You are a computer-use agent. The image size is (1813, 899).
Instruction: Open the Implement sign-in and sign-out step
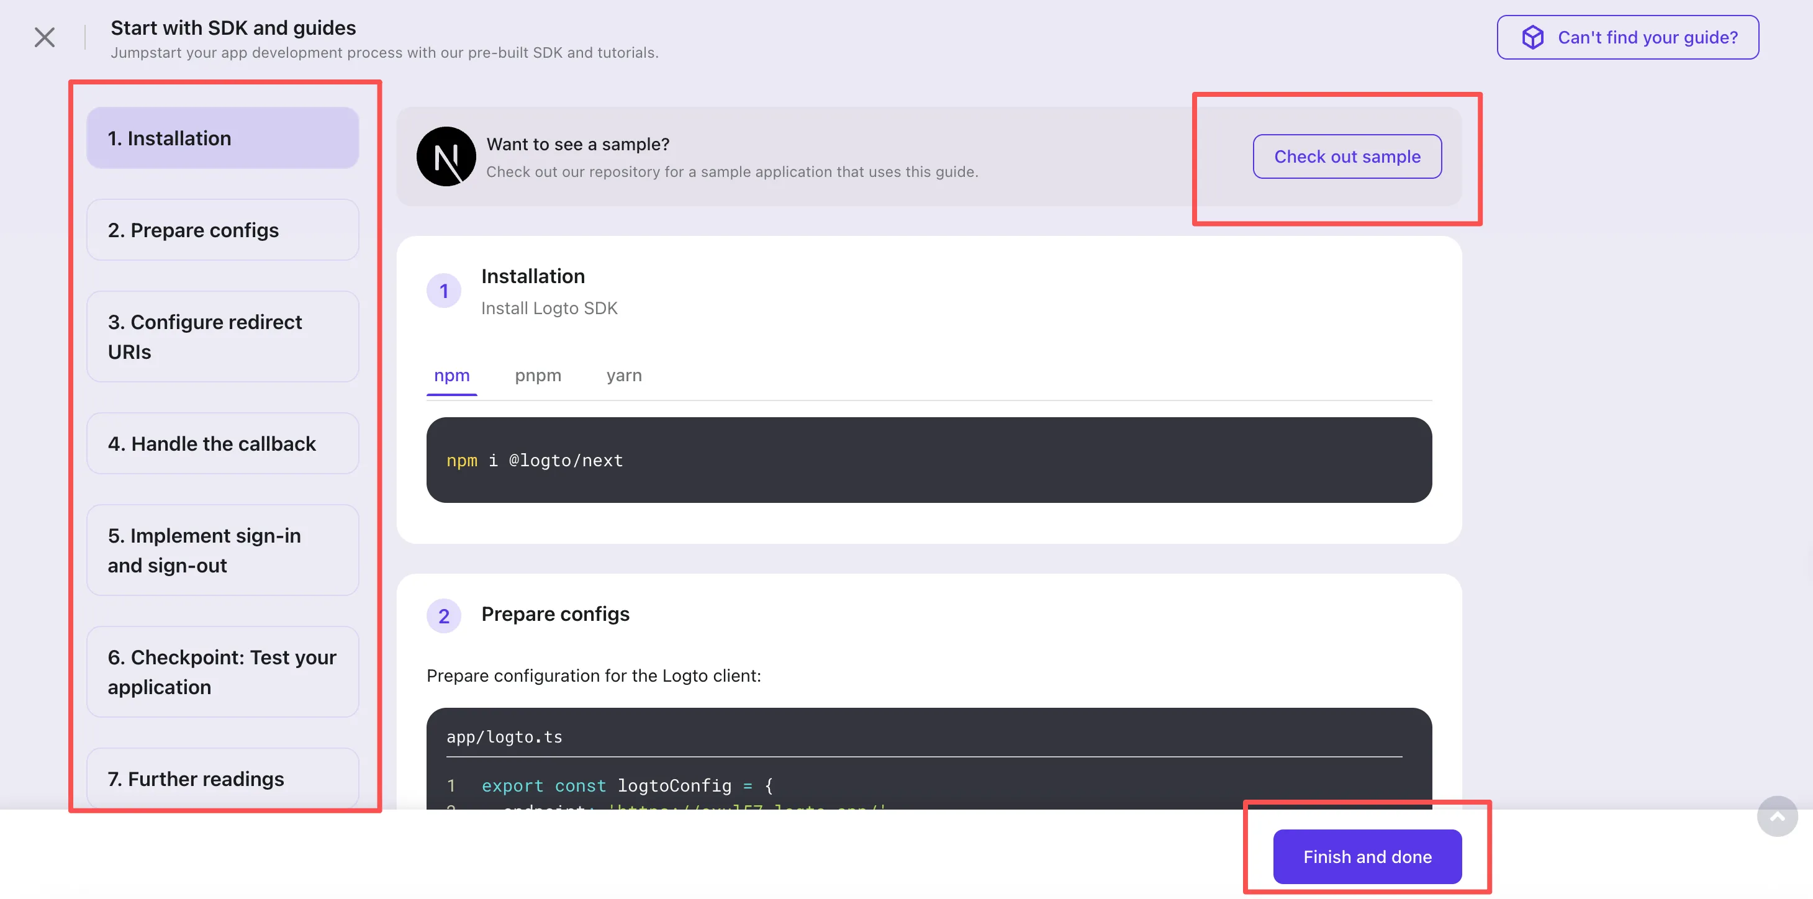[222, 550]
